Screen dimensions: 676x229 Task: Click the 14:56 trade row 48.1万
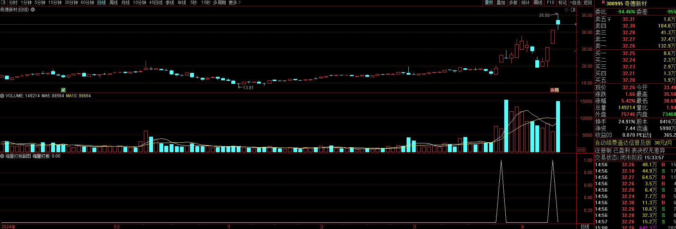point(635,165)
